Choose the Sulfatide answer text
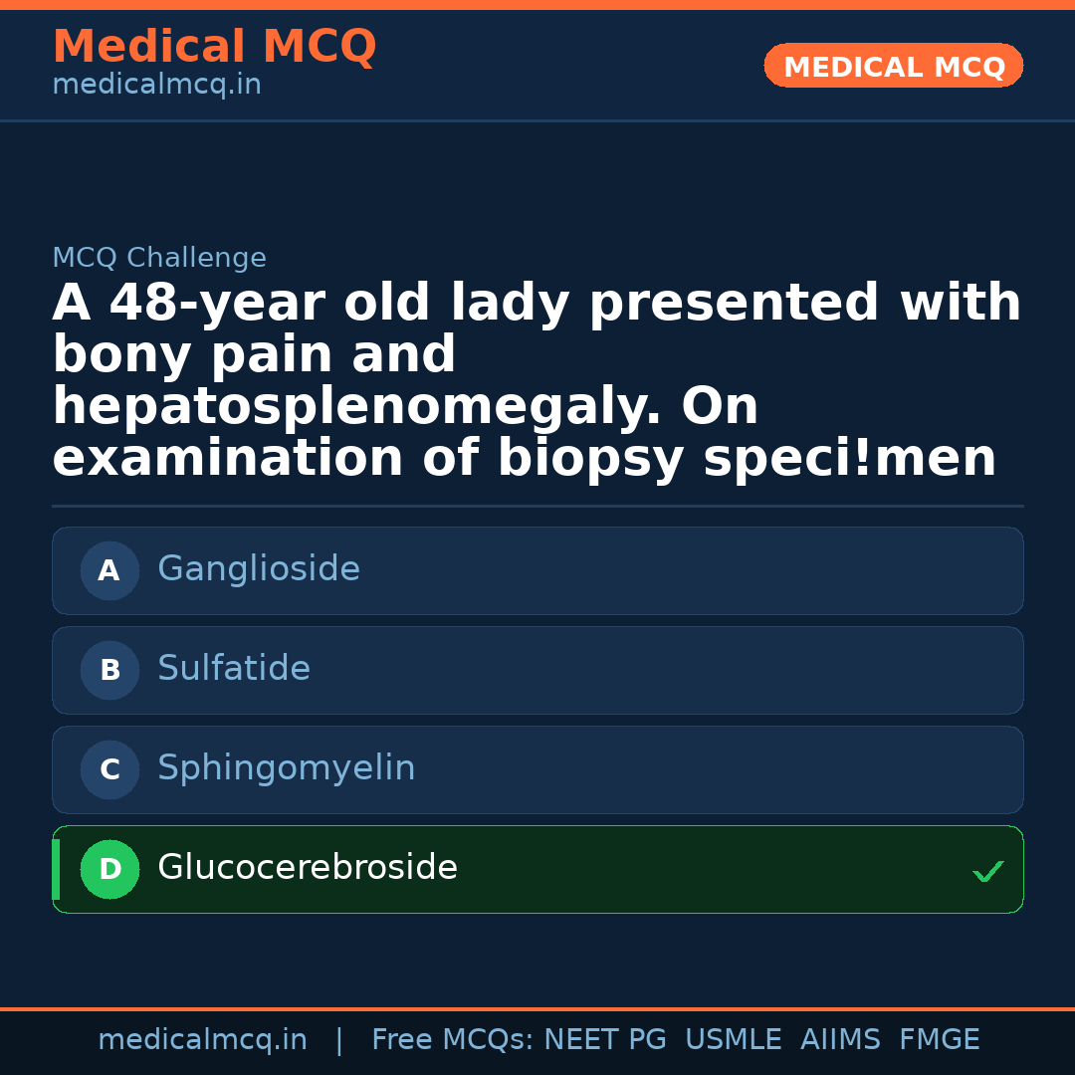 click(x=234, y=669)
